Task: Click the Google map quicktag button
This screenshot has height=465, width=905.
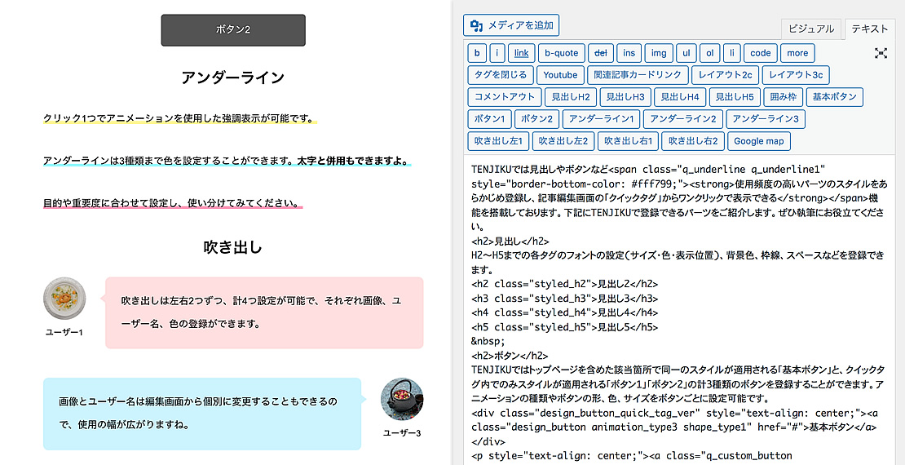Action: click(x=759, y=141)
